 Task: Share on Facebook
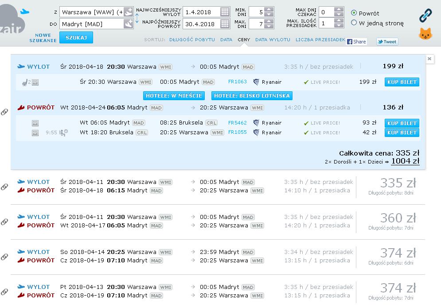pyautogui.click(x=357, y=42)
